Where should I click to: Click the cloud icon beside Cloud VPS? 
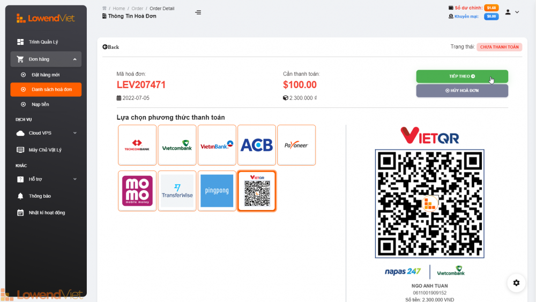pyautogui.click(x=20, y=133)
